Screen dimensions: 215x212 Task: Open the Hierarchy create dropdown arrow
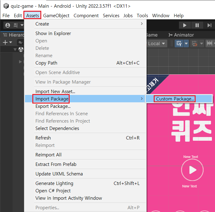pyautogui.click(x=10, y=42)
